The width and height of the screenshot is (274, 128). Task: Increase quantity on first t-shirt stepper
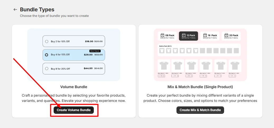tap(163, 76)
